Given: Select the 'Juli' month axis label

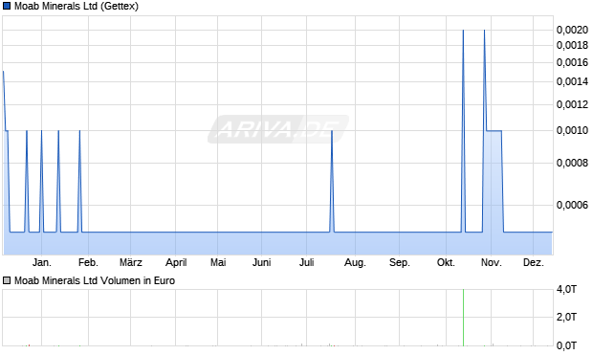Looking at the screenshot, I should click(307, 262).
